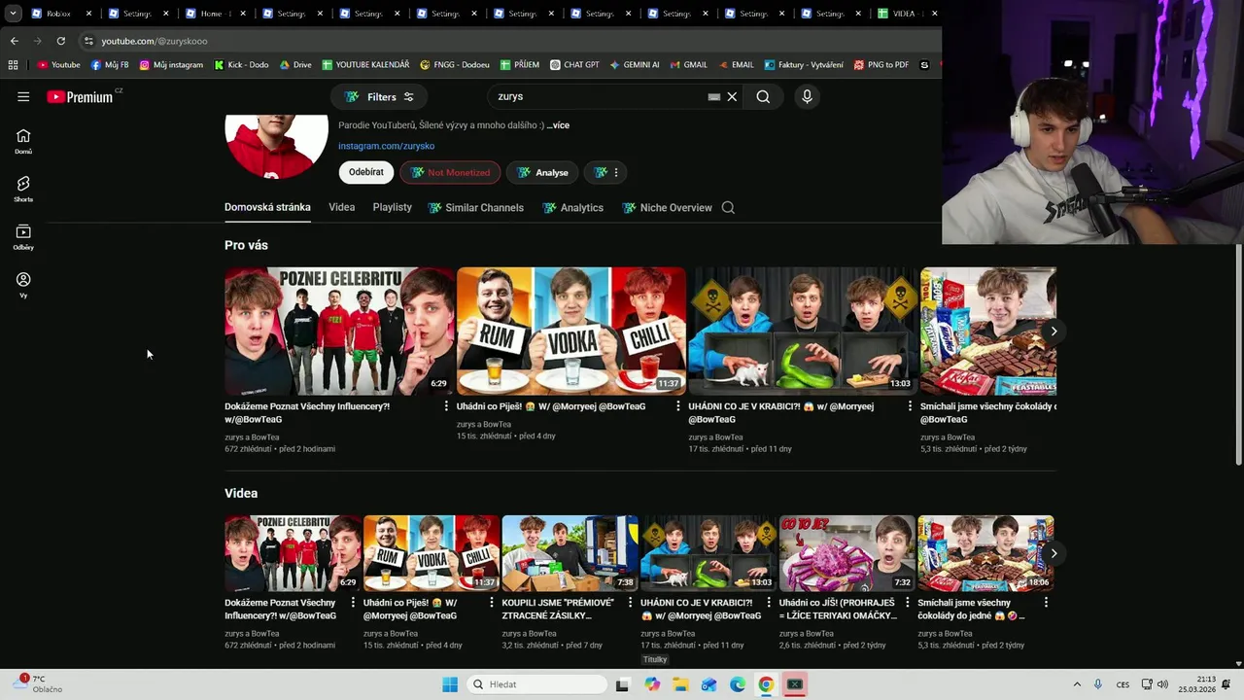The height and width of the screenshot is (700, 1244).
Task: Open Odběry subscriptions in the sidebar
Action: (23, 237)
